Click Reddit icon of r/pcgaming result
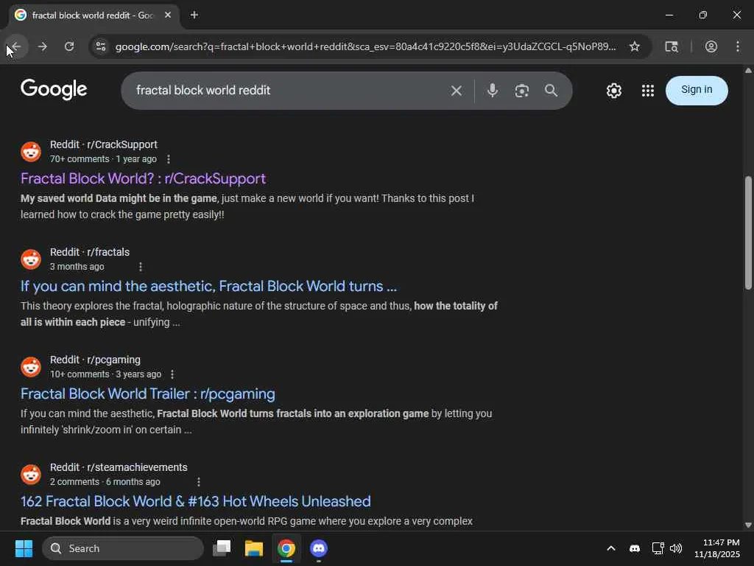This screenshot has width=754, height=566. coord(31,367)
